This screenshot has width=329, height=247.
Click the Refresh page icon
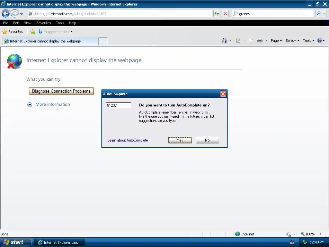[x=217, y=14]
